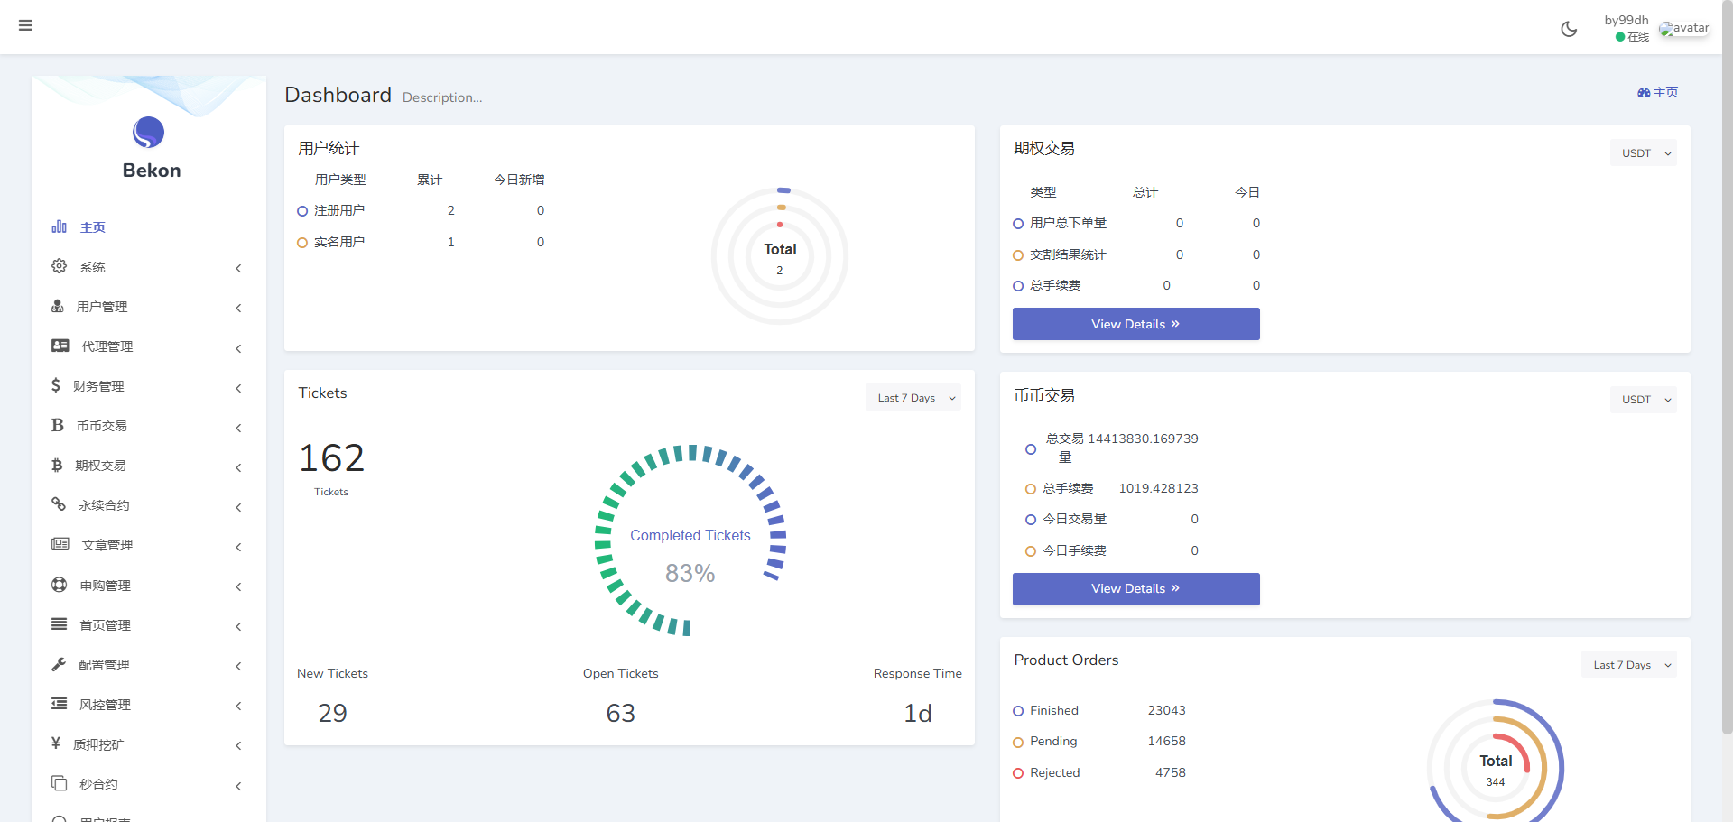Click the 主页 breadcrumb link
Viewport: 1733px width, 822px height.
pos(1658,93)
